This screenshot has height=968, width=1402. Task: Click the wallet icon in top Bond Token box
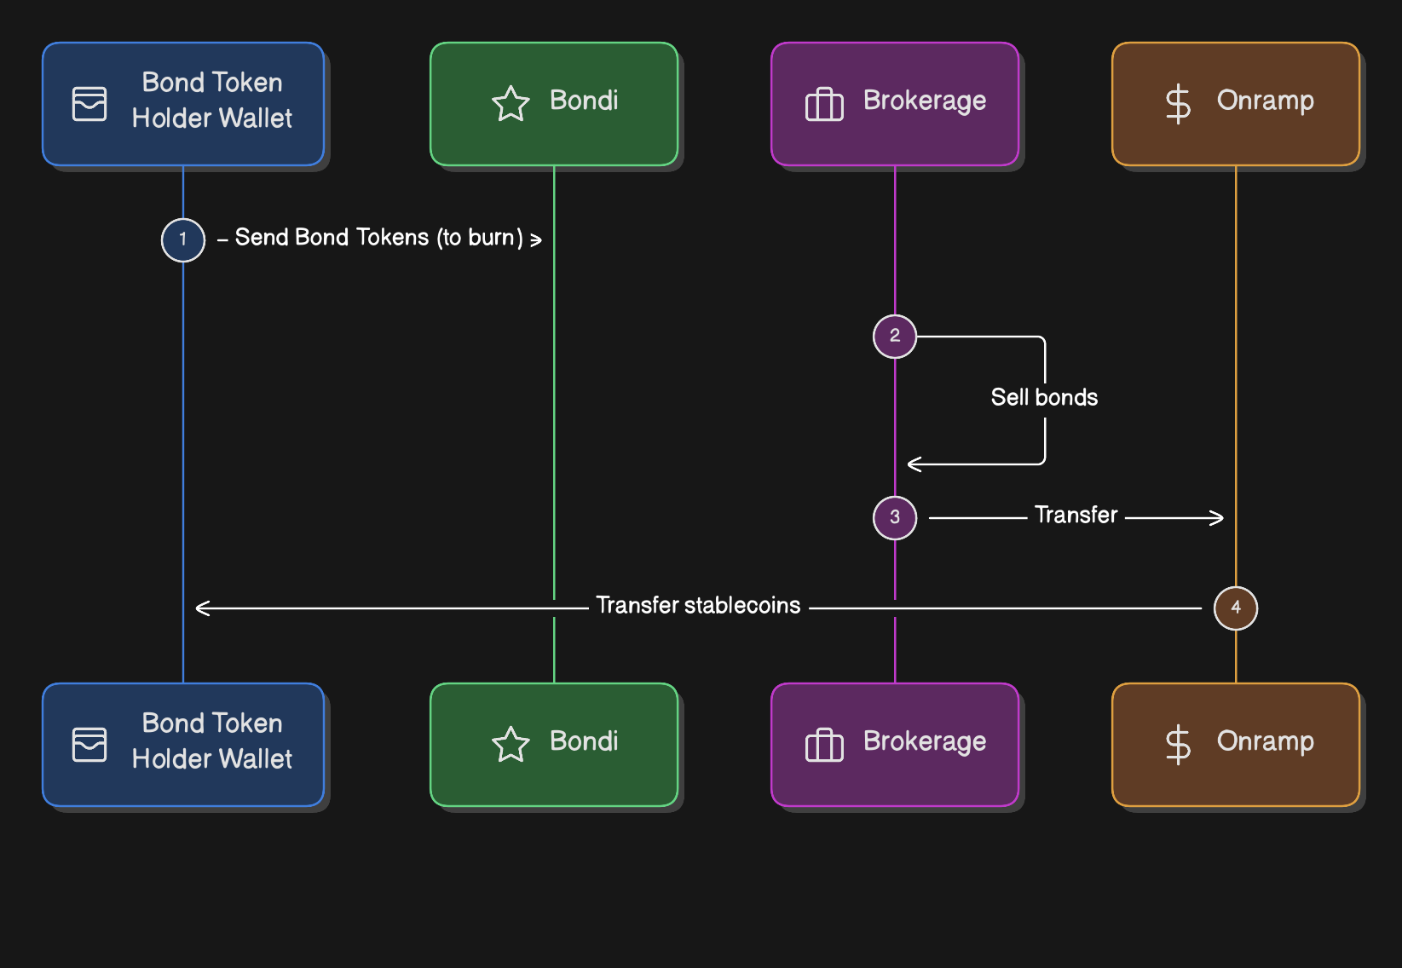(x=89, y=104)
